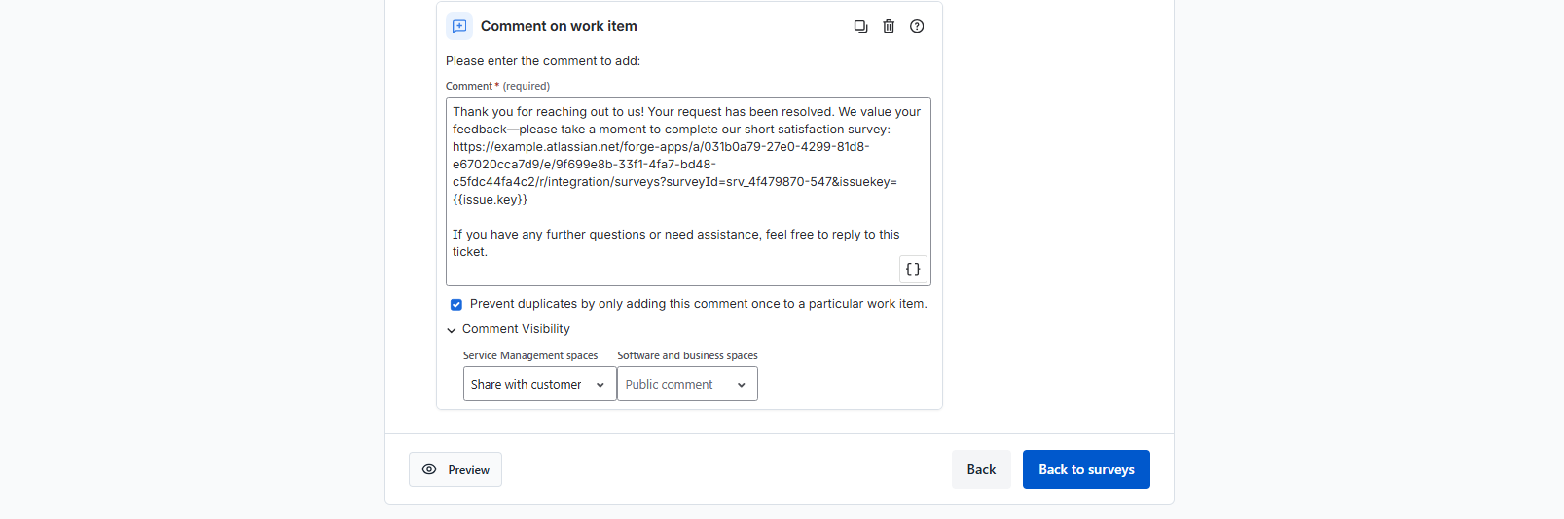Collapse the Comment Visibility section
This screenshot has width=1564, height=519.
452,330
